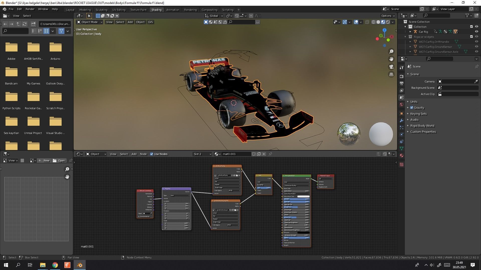Open the Object properties tab
481x270 pixels.
pyautogui.click(x=402, y=113)
